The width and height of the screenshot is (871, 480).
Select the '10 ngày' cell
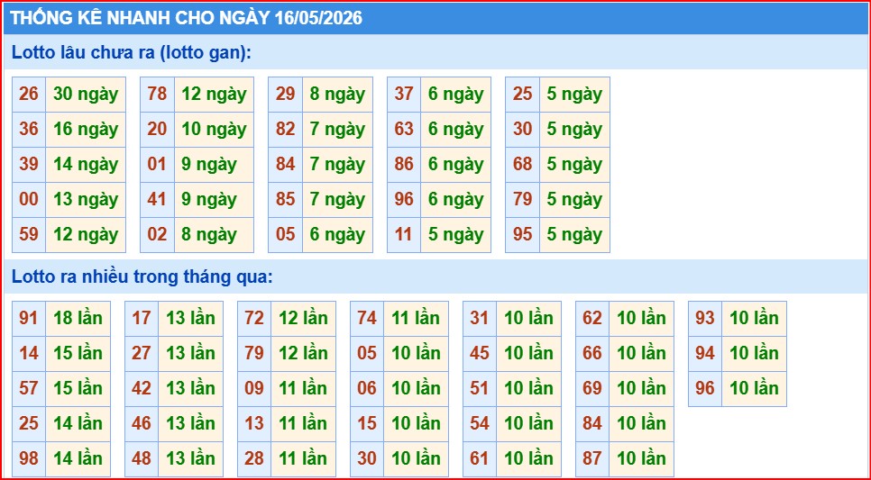tap(214, 130)
